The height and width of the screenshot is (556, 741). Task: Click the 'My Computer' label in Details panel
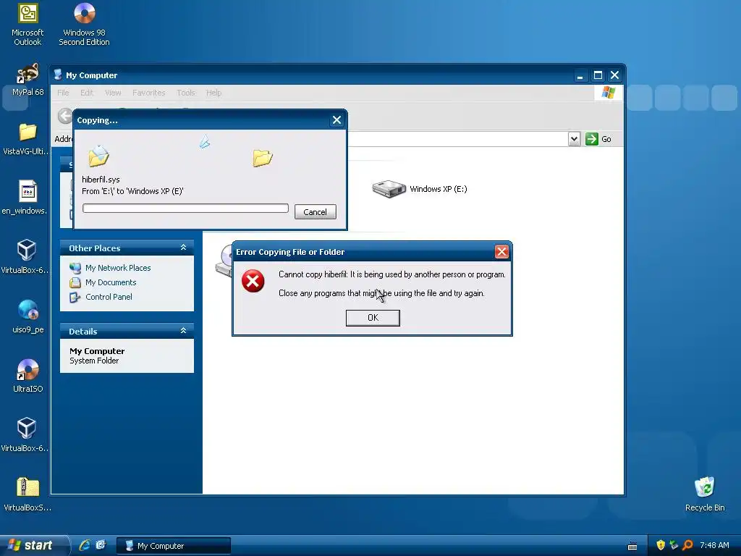tap(97, 351)
